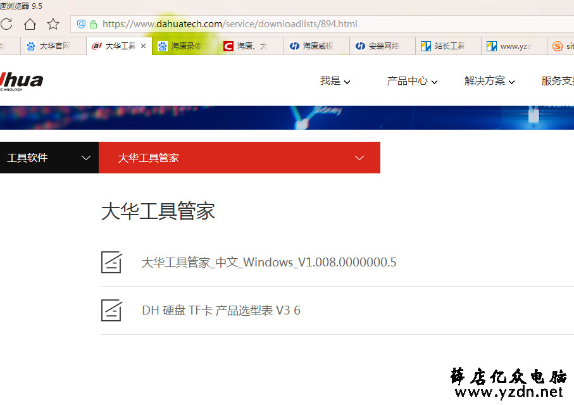Click the Baidu paw icon on 大华官网 tab
Image resolution: width=574 pixels, height=405 pixels.
click(x=31, y=46)
